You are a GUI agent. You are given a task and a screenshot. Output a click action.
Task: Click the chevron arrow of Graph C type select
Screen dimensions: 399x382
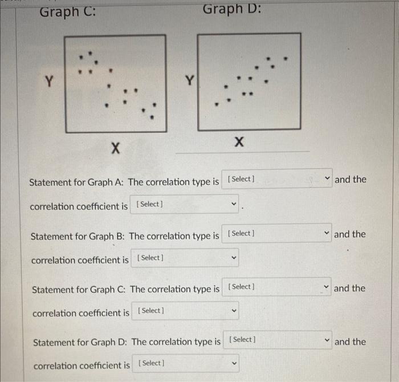[327, 287]
